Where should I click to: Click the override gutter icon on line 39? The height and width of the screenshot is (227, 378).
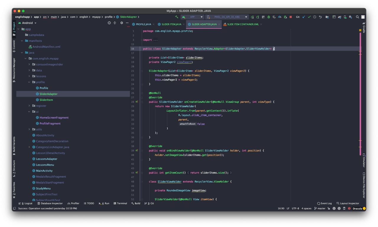point(137,151)
